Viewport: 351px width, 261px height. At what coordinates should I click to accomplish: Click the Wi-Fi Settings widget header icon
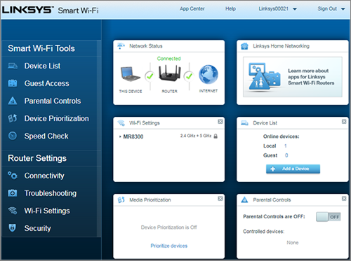point(121,122)
